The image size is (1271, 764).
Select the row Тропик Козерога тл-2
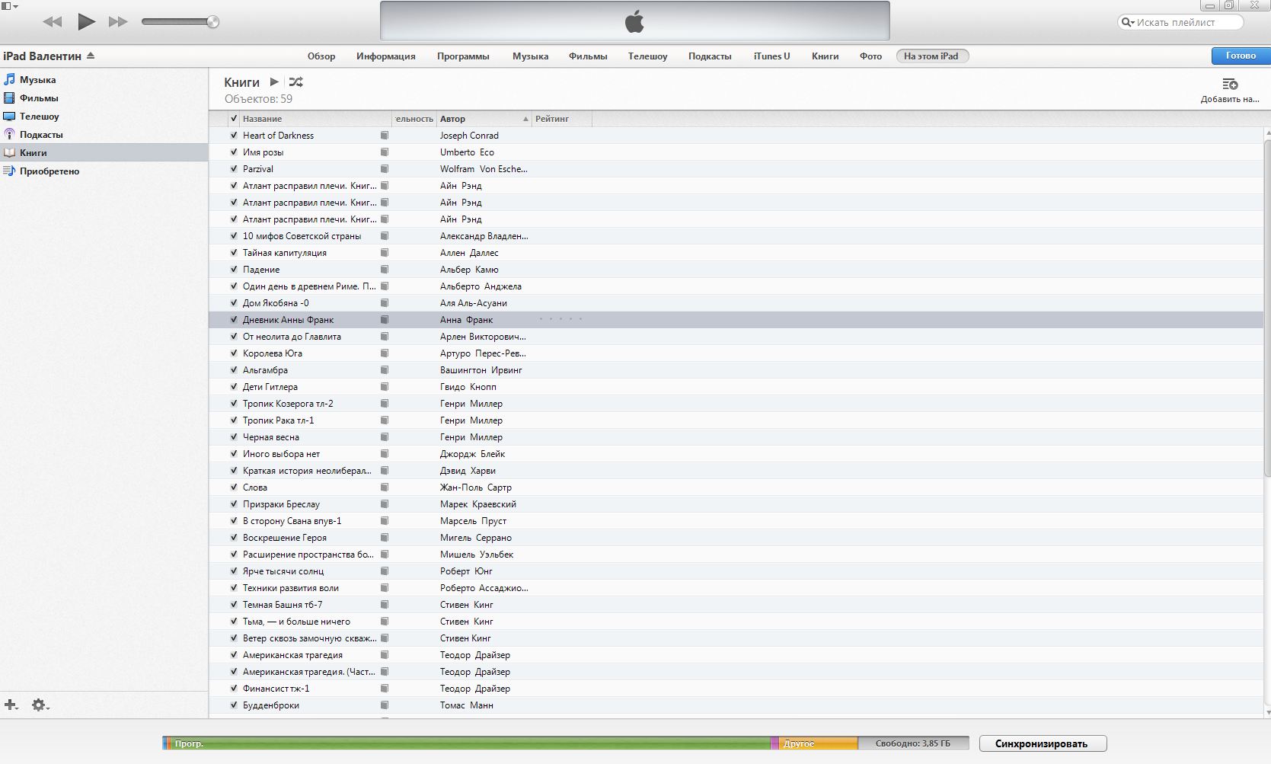[736, 404]
